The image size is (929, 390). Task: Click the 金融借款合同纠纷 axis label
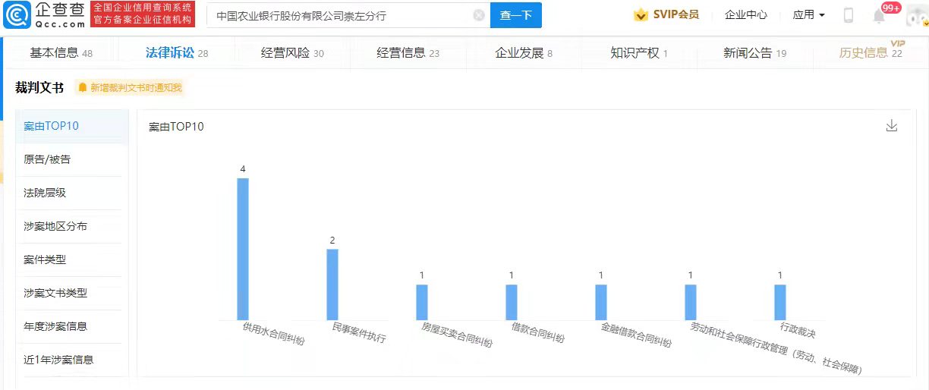(x=637, y=335)
